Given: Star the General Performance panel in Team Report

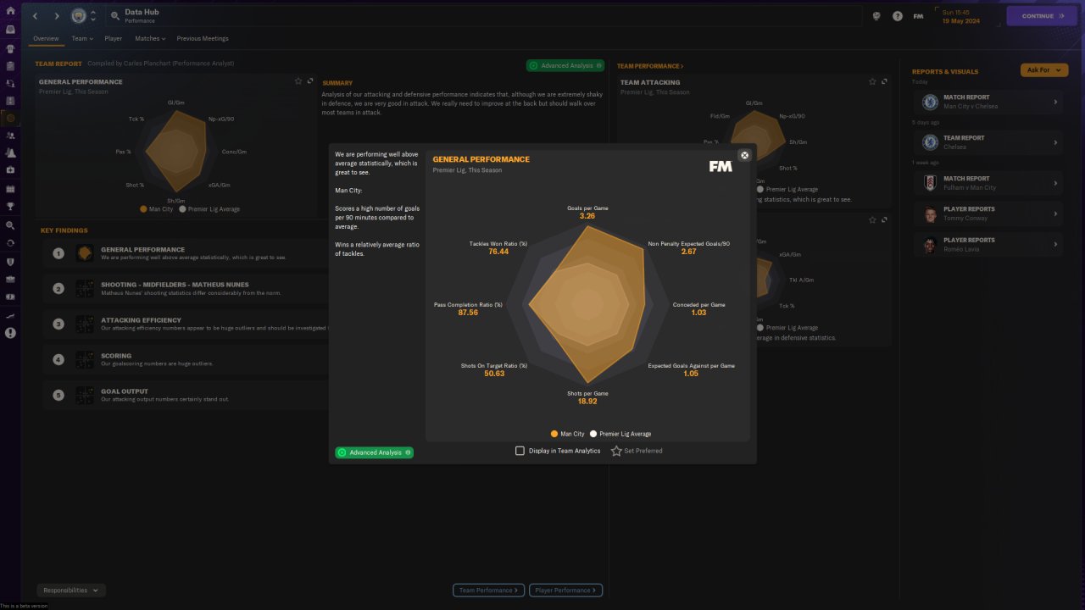Looking at the screenshot, I should click(298, 81).
